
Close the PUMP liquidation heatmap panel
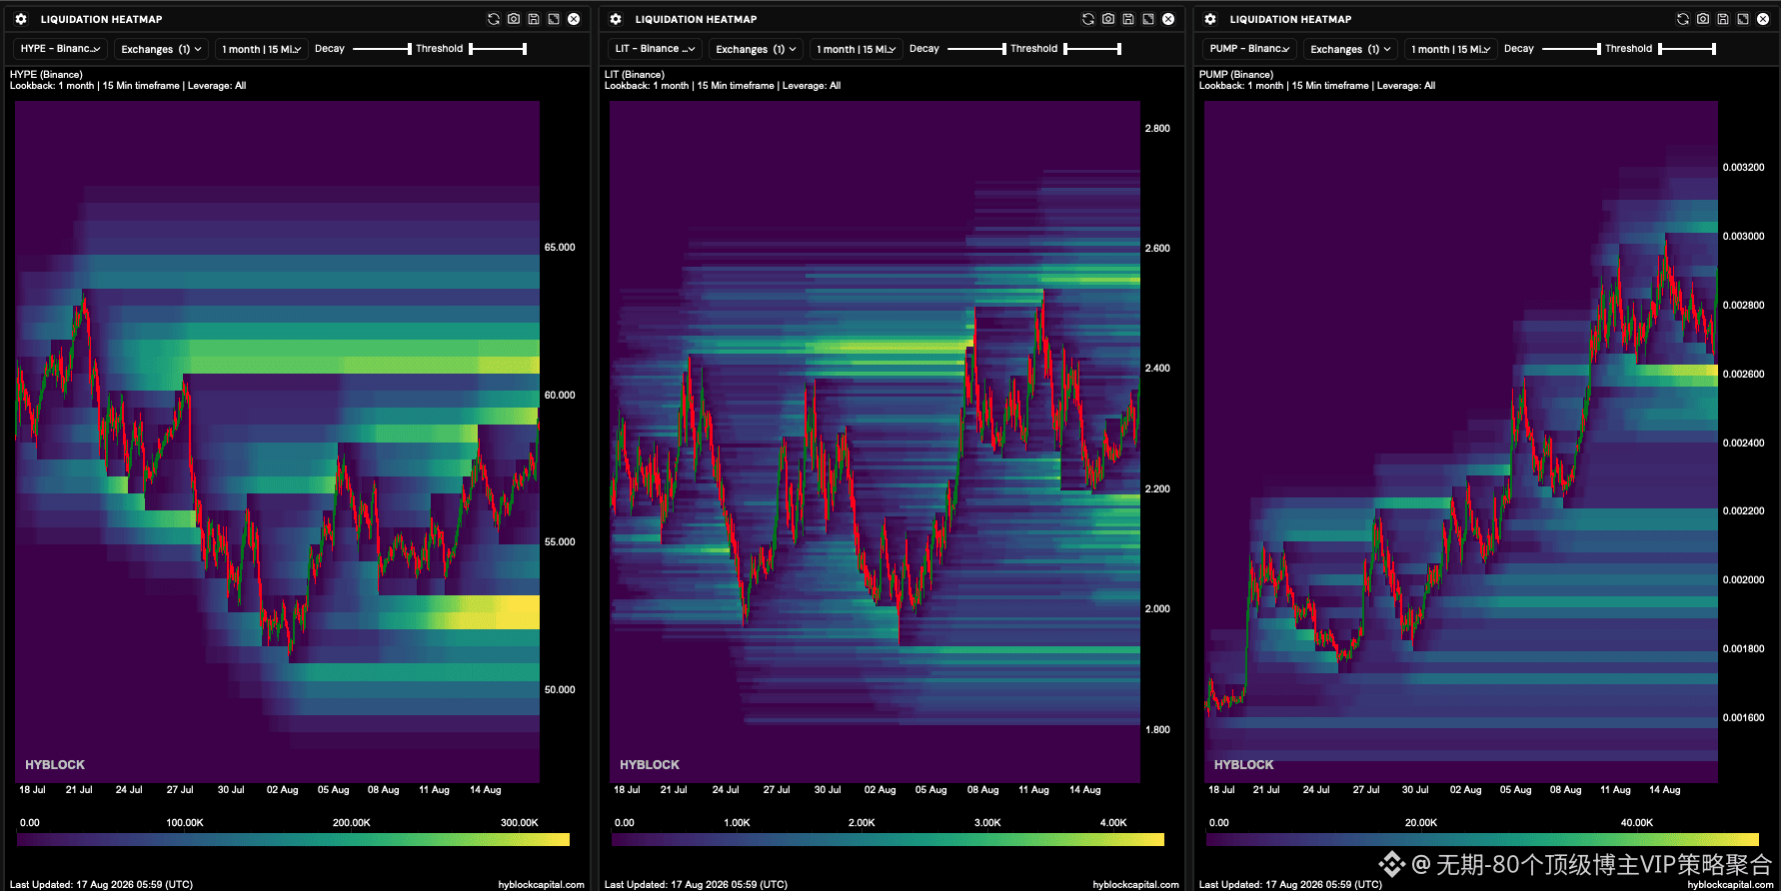pyautogui.click(x=1763, y=19)
